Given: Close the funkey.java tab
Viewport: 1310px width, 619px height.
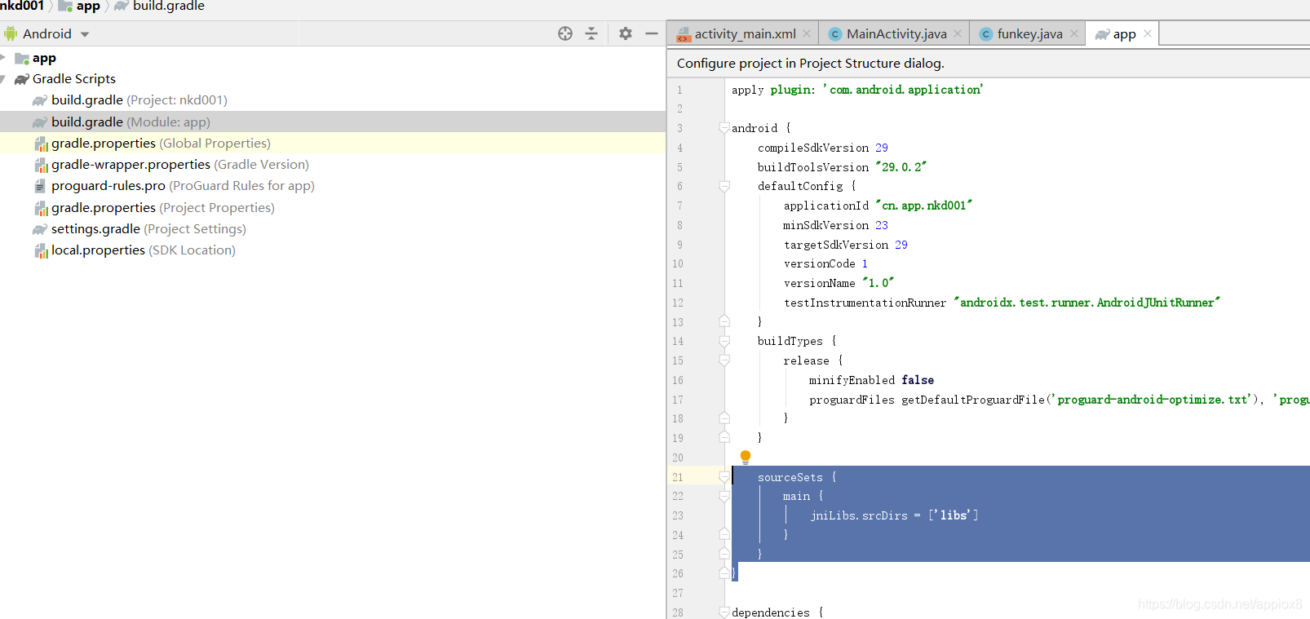Looking at the screenshot, I should [1074, 33].
